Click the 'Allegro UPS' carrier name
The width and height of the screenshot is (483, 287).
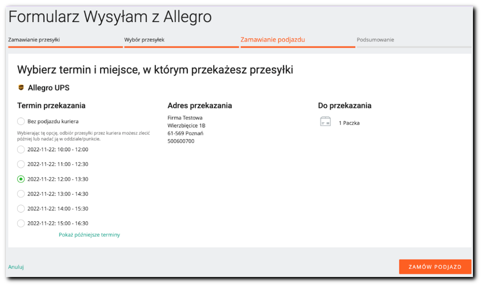pyautogui.click(x=49, y=88)
